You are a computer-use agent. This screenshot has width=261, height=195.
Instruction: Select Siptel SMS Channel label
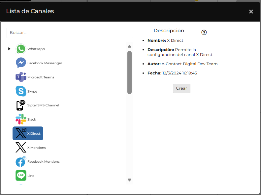pyautogui.click(x=43, y=105)
